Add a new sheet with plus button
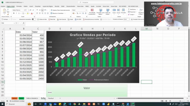This screenshot has width=190, height=106. (60, 98)
